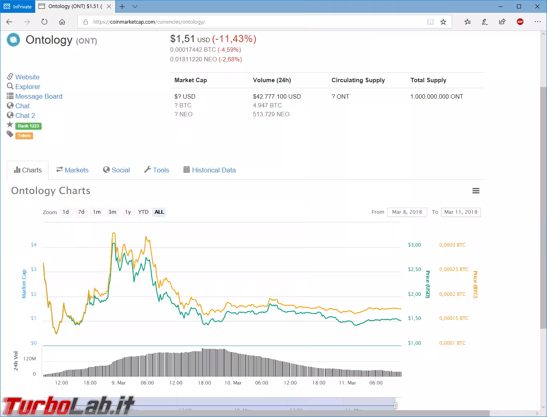Click the From date input field
547x417 pixels.
click(407, 212)
